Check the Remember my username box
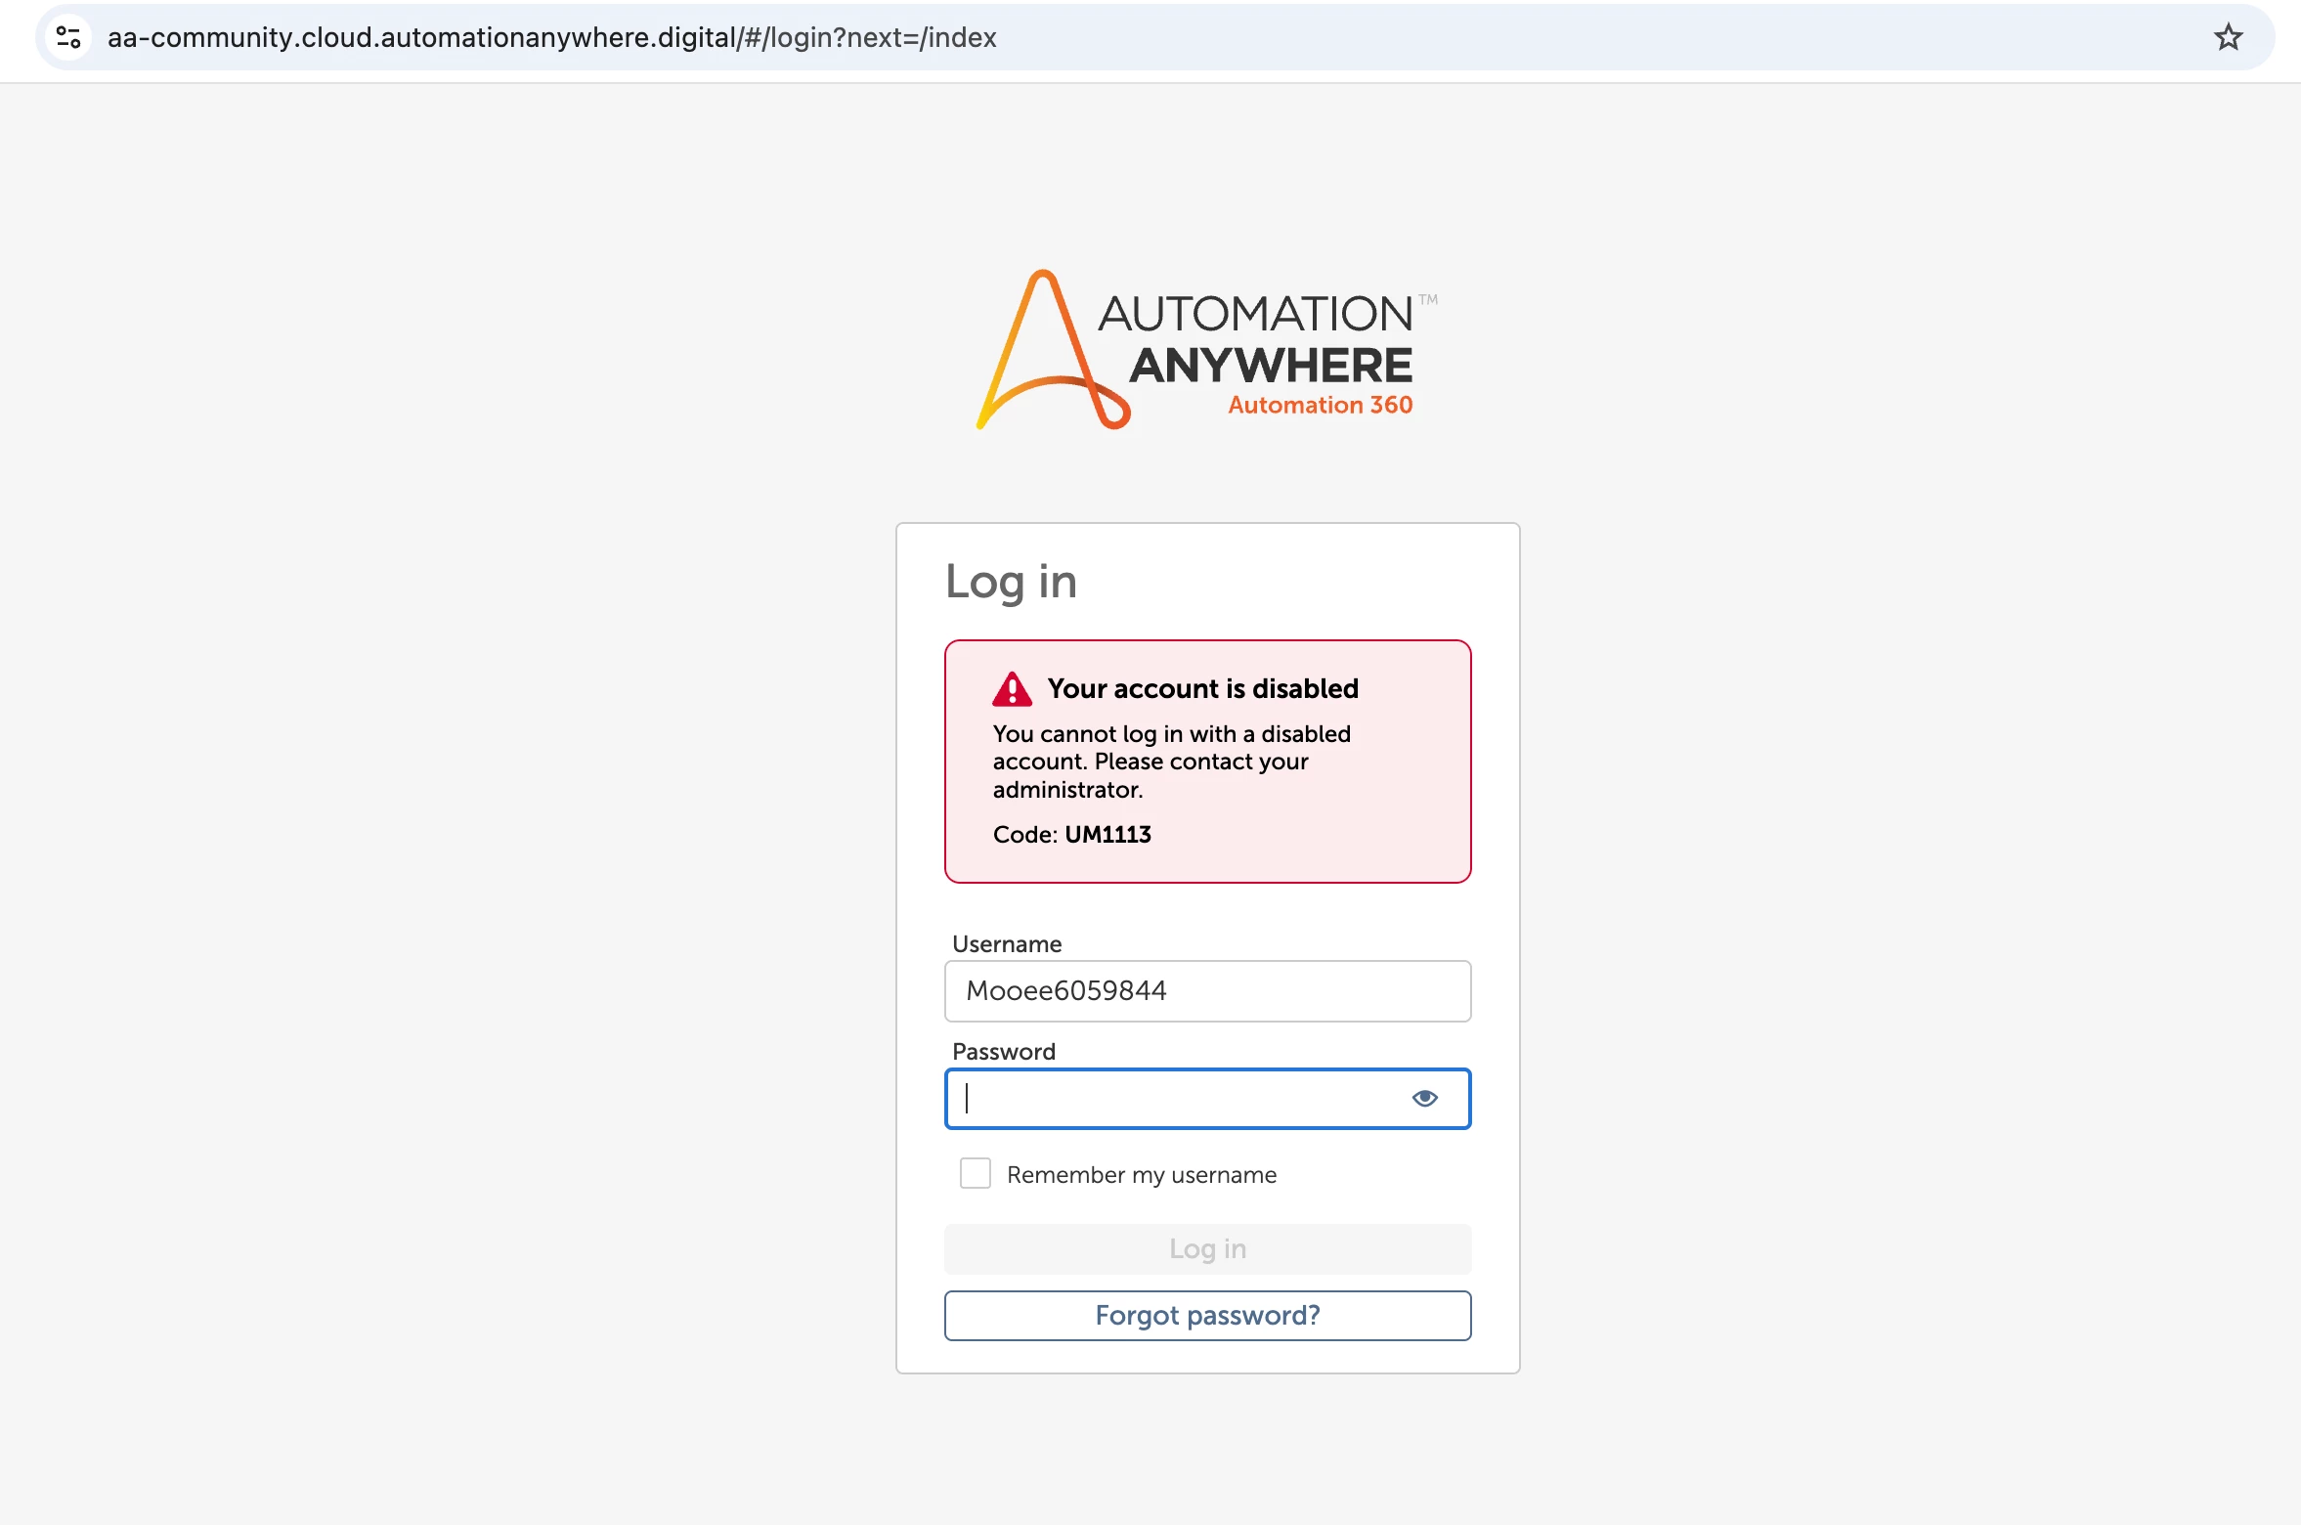This screenshot has width=2301, height=1525. (x=975, y=1174)
